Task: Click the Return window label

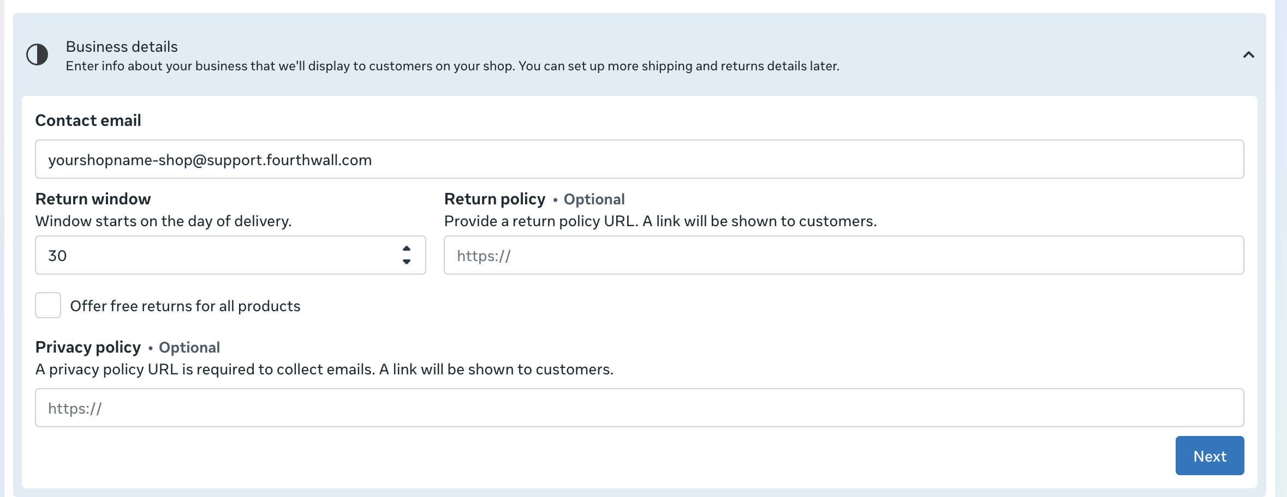Action: pyautogui.click(x=93, y=199)
